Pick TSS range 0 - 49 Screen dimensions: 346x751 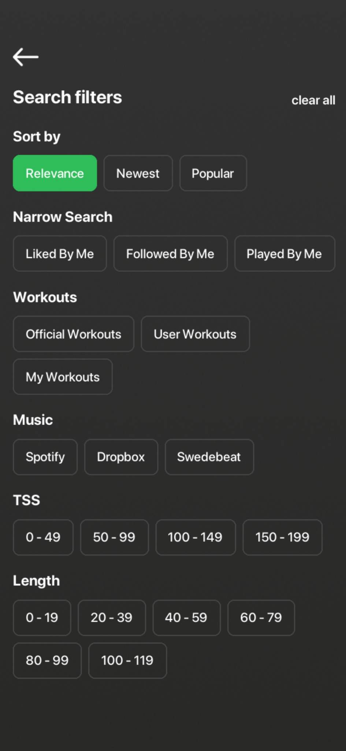point(43,537)
